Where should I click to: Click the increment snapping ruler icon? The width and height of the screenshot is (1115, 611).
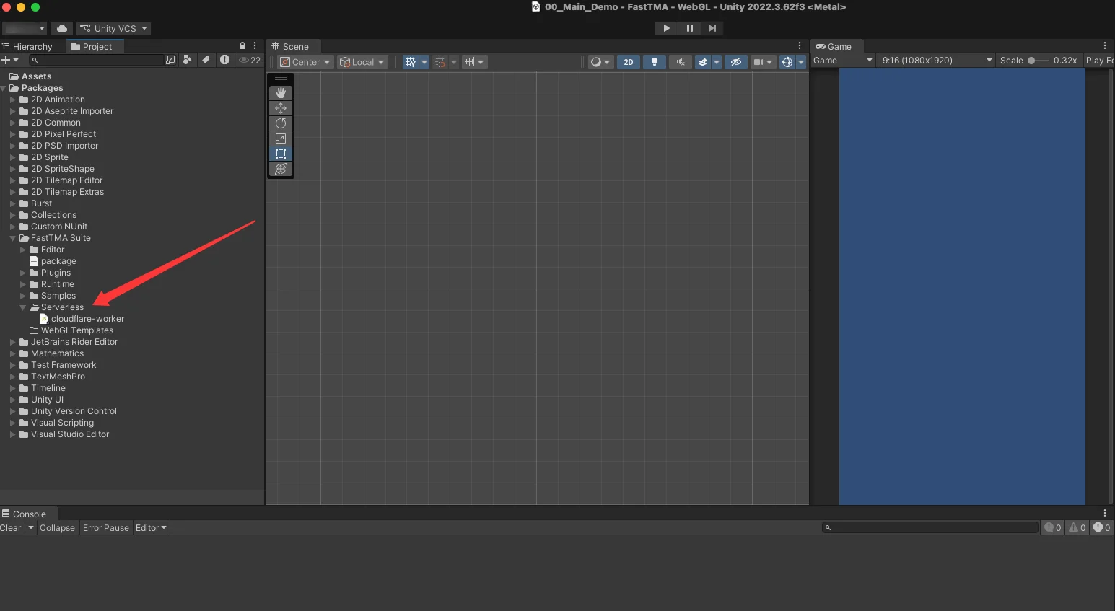tap(470, 62)
